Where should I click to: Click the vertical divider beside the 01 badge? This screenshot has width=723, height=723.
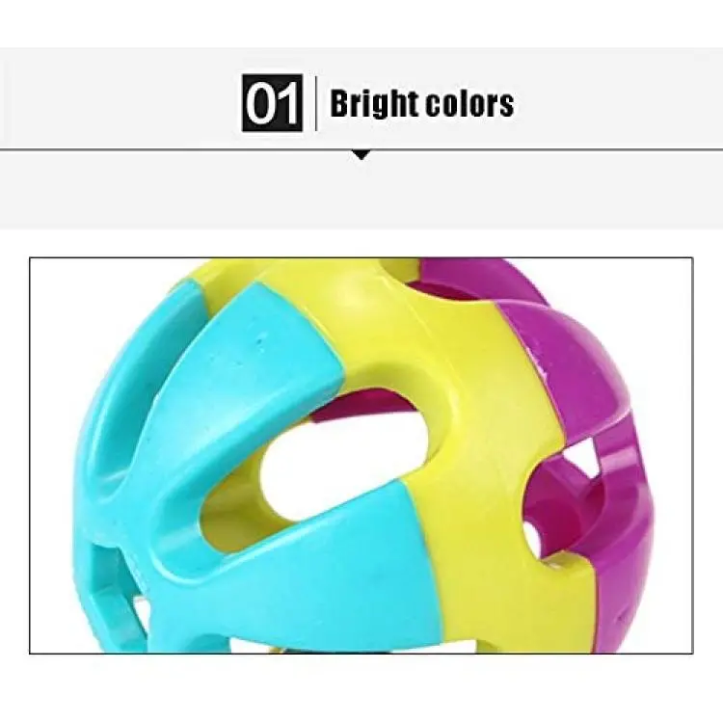coord(316,103)
